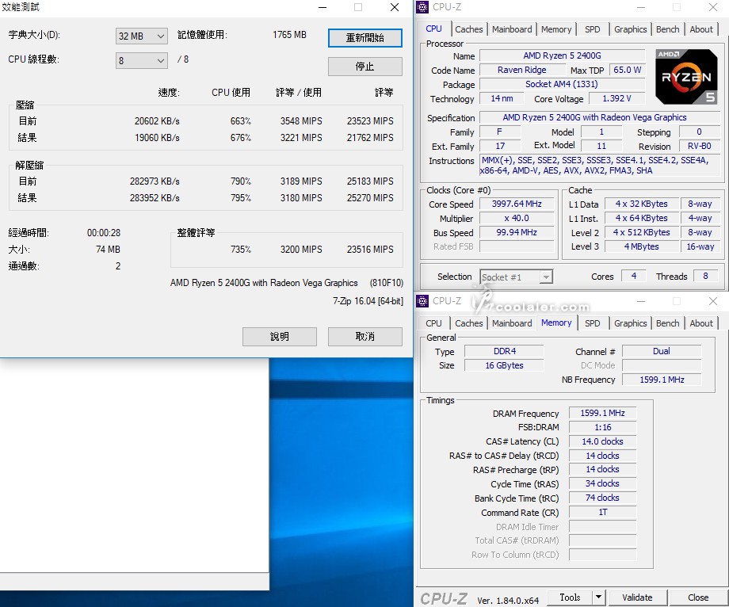Click the AMD Ryzen 5 processor logo
Screen dimensions: 729x607
(686, 76)
